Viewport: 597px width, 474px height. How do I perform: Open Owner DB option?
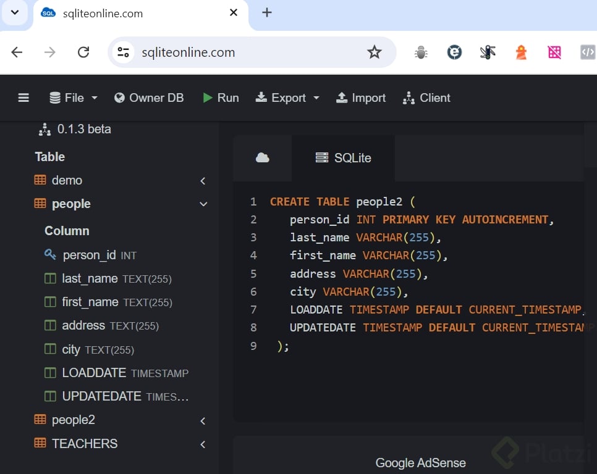(149, 98)
